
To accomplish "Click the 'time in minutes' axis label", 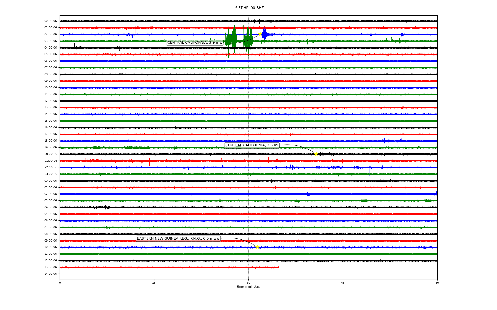I will [248, 287].
